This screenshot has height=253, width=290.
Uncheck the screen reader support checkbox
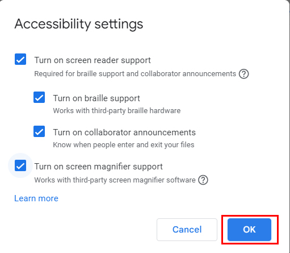coord(20,59)
